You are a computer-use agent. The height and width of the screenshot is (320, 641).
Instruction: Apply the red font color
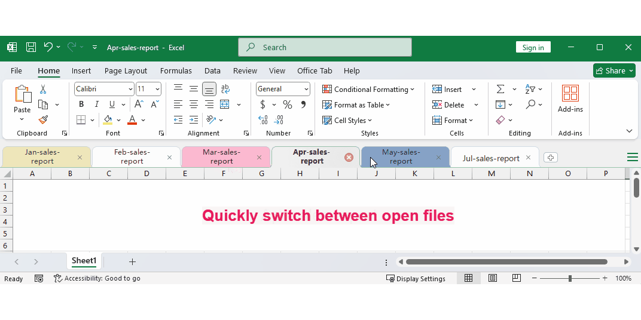pos(132,120)
